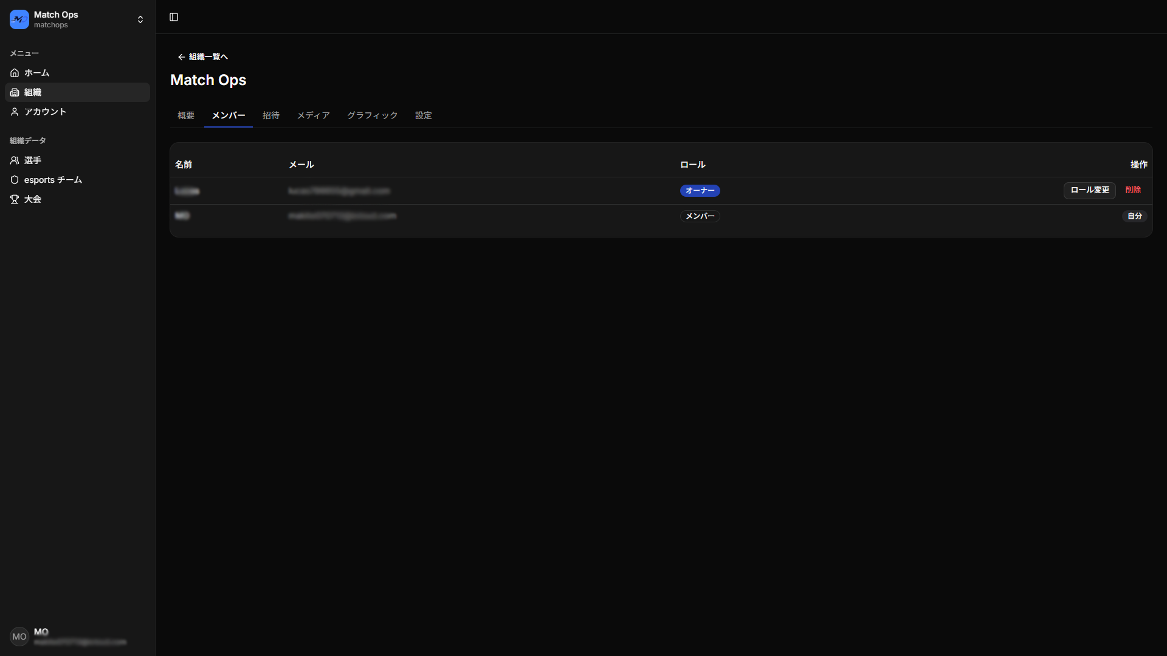Click the 名前 column header
The height and width of the screenshot is (656, 1167).
pyautogui.click(x=184, y=165)
